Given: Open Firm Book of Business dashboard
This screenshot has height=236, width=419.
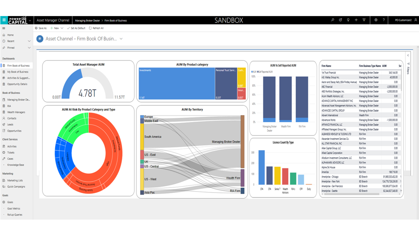Looking at the screenshot, I should pos(16,66).
